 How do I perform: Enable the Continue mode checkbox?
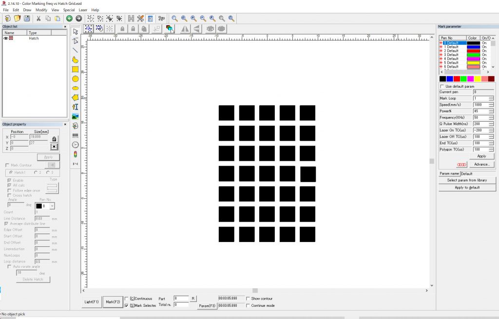pos(248,306)
